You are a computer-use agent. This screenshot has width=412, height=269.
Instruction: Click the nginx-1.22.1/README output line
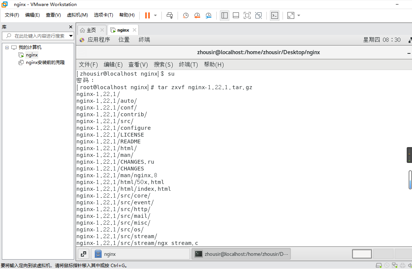(x=108, y=141)
